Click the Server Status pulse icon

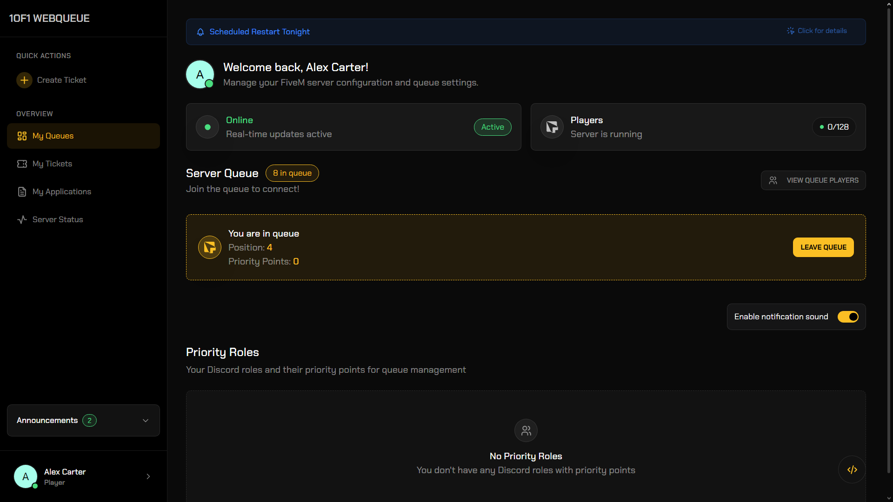pyautogui.click(x=22, y=219)
